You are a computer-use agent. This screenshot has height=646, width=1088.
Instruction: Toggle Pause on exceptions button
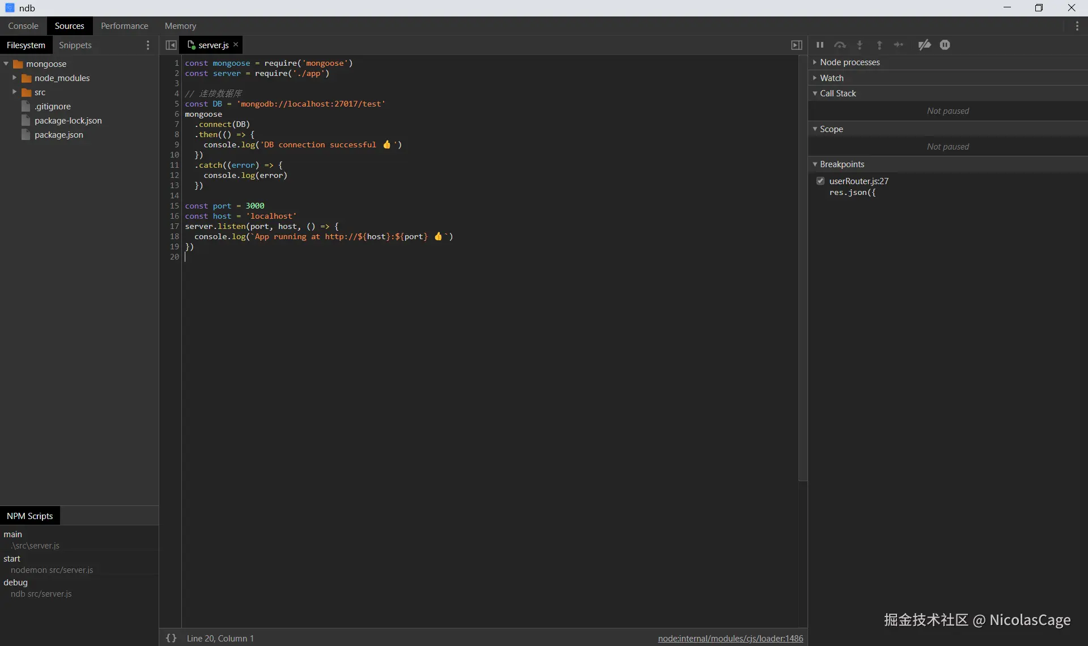pos(945,45)
